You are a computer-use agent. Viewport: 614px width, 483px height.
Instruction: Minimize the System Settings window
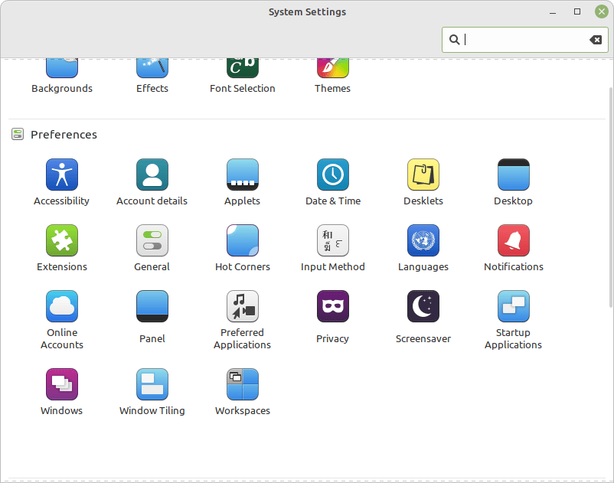(x=553, y=12)
